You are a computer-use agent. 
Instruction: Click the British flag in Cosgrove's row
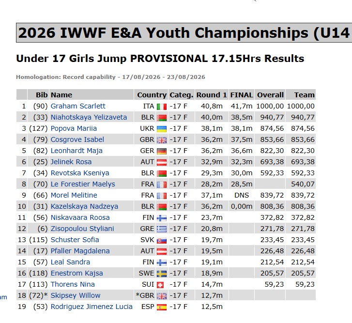162,140
